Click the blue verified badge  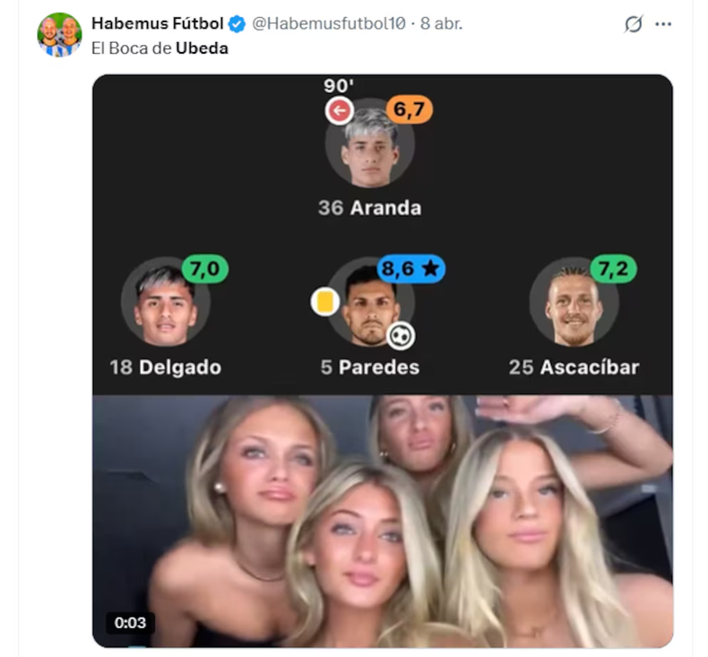click(x=237, y=24)
